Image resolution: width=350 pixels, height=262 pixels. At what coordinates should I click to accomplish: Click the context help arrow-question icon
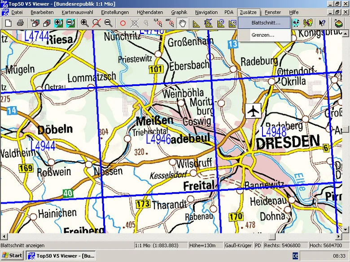point(322,23)
